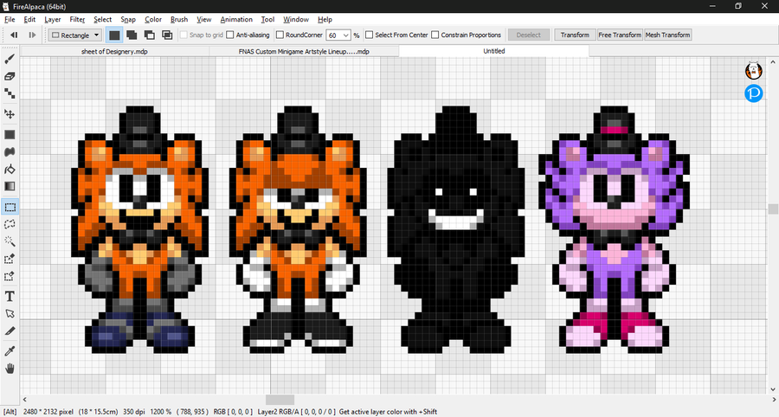Select the rectangular Select tool
The height and width of the screenshot is (417, 779).
pyautogui.click(x=10, y=207)
